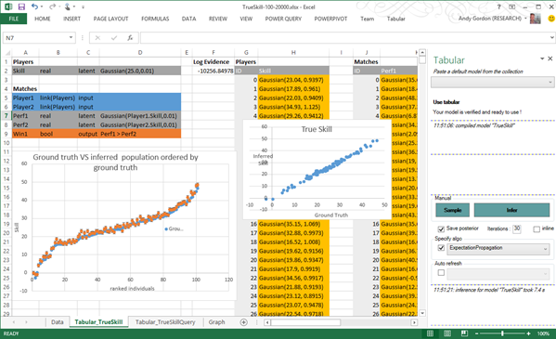Open the Help question mark icon
Screen dimensions: 556x339
coord(498,7)
